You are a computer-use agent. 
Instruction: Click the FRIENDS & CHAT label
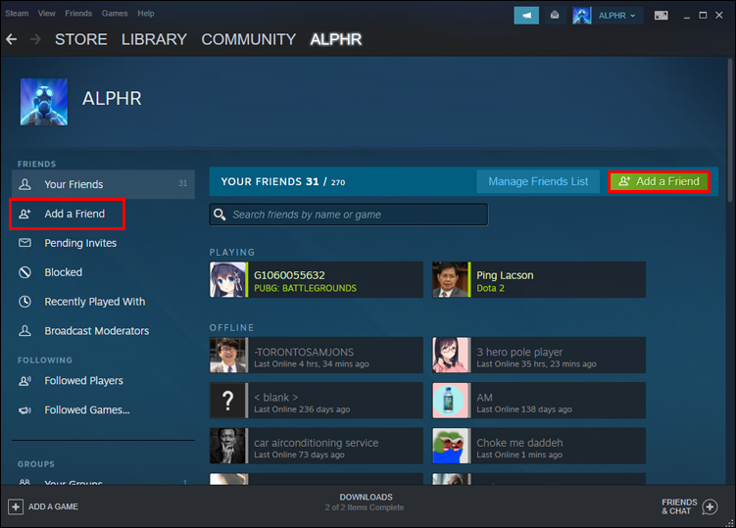tap(679, 506)
